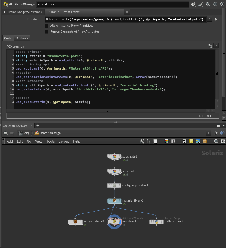Click the materialAssign path segment

click(48, 133)
